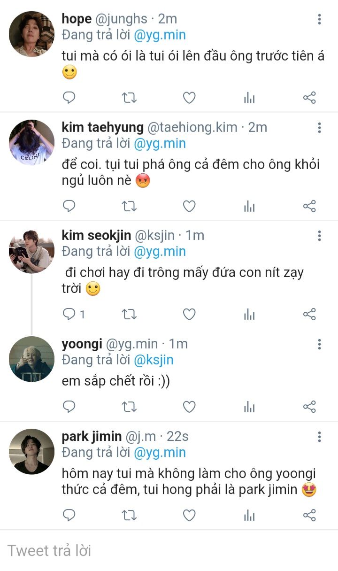Viewport: 338px width, 571px height.
Task: Open kim taehyung's profile picture
Action: pyautogui.click(x=32, y=142)
